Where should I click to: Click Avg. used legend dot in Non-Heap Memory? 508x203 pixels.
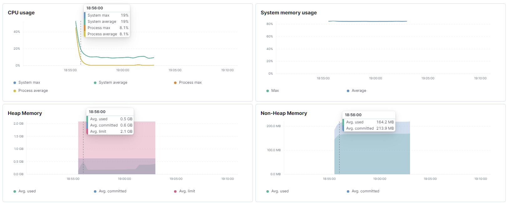[x=268, y=191]
